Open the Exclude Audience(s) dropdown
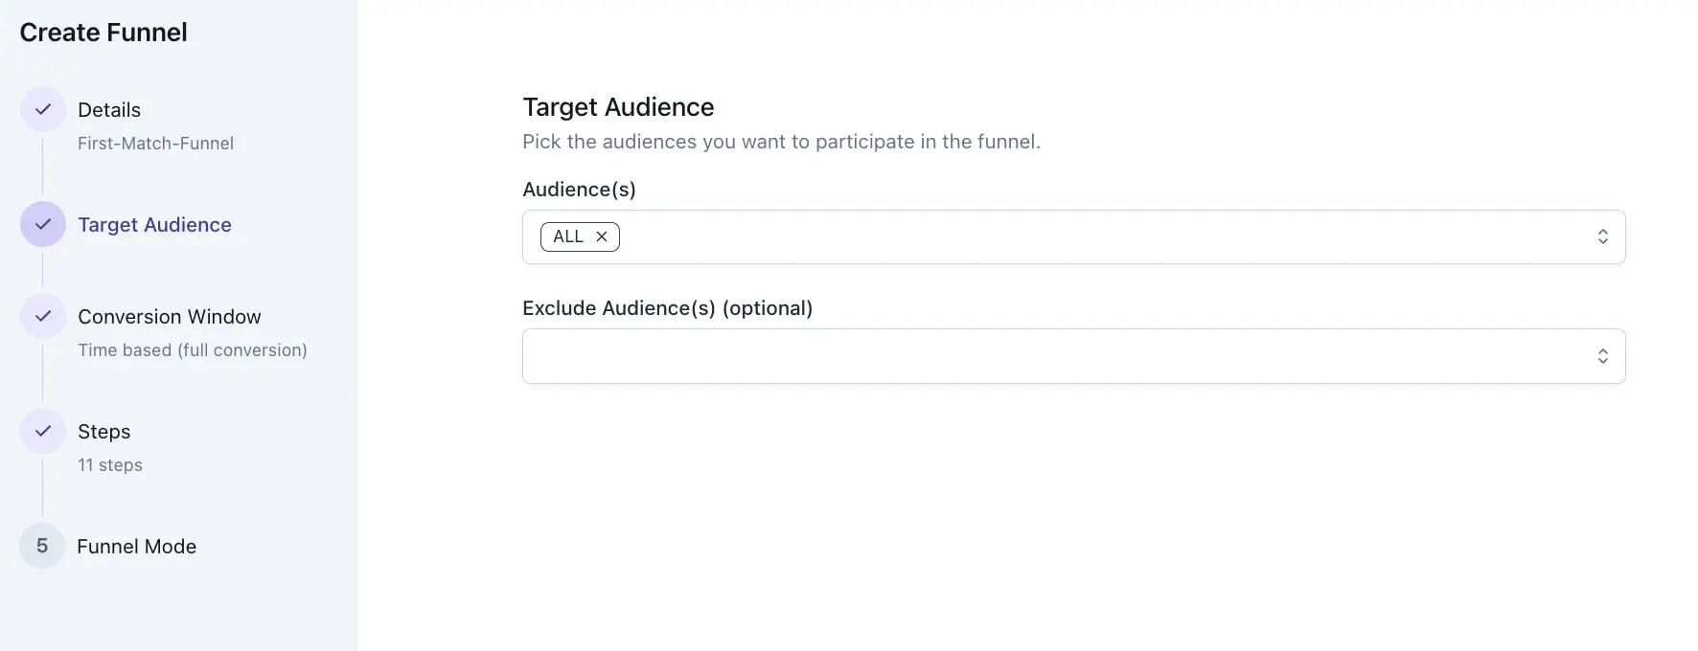 (1054, 355)
